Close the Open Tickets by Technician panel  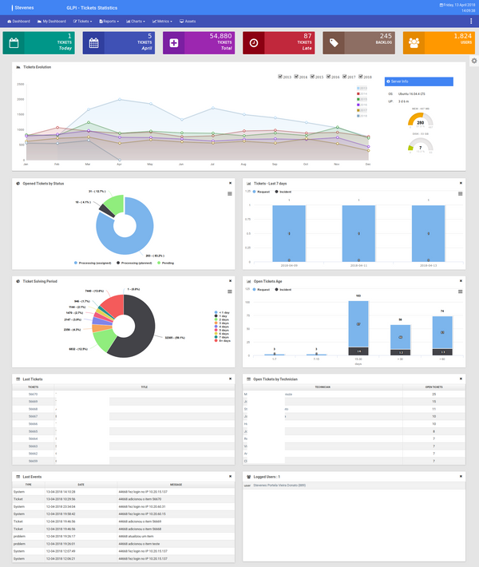461,379
